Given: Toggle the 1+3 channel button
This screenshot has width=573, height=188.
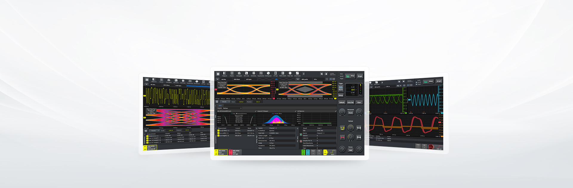Looking at the screenshot, I should pyautogui.click(x=359, y=128).
